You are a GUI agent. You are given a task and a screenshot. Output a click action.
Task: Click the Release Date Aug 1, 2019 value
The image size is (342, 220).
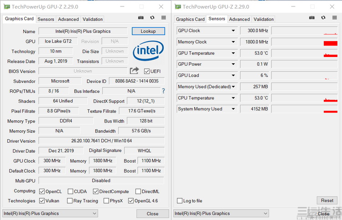click(56, 61)
